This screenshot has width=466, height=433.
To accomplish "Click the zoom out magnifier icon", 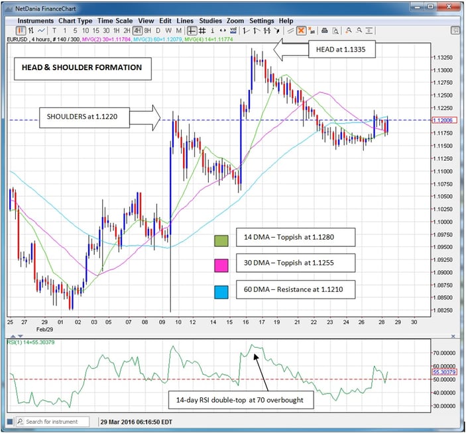I will [x=359, y=30].
